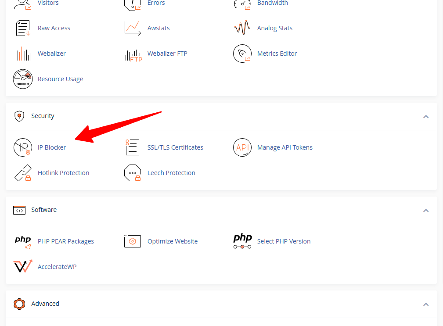Click the Resource Usage link

[61, 79]
